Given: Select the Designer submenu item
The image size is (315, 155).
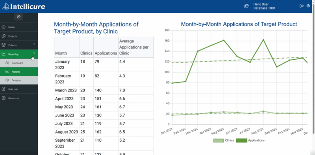Looking at the screenshot, I should (19, 80).
